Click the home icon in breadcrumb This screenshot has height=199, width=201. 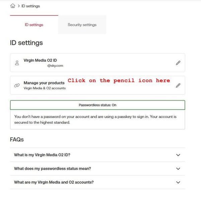(13, 6)
